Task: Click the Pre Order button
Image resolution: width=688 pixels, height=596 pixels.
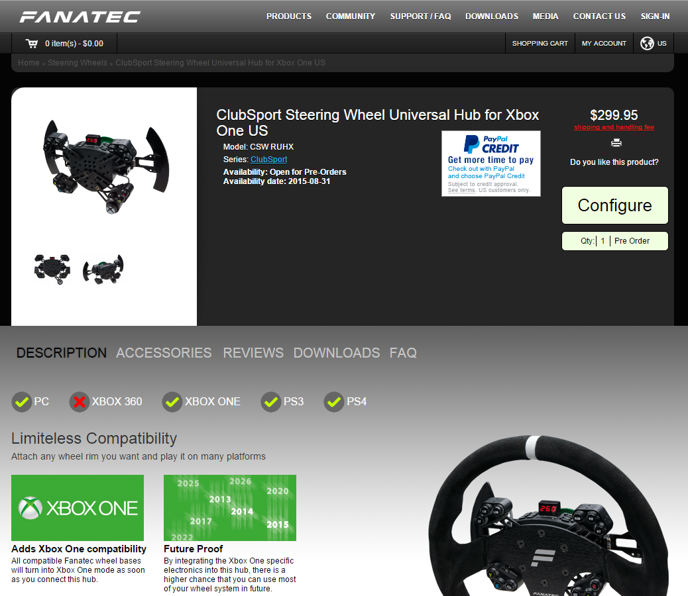Action: tap(632, 241)
